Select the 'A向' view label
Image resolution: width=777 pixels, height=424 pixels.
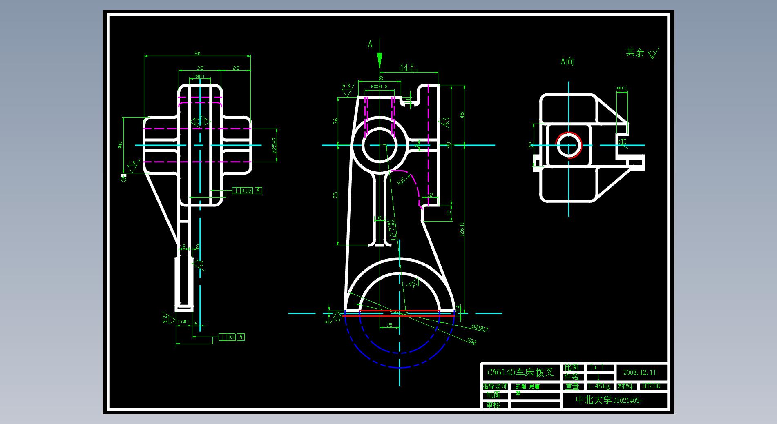coord(567,62)
